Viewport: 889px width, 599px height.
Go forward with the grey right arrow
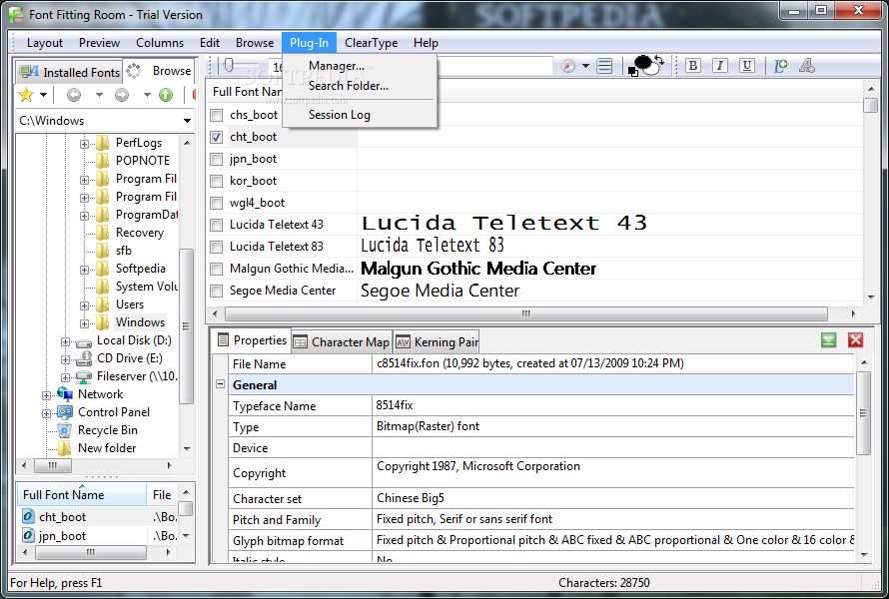122,95
